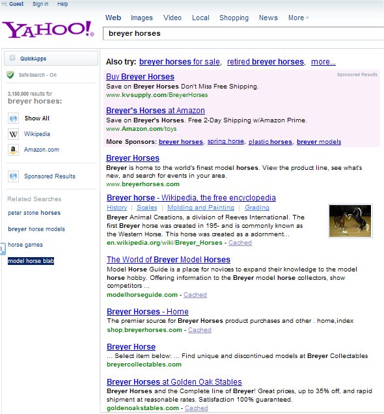Switch to the Video search tab
The image size is (384, 414).
(172, 18)
